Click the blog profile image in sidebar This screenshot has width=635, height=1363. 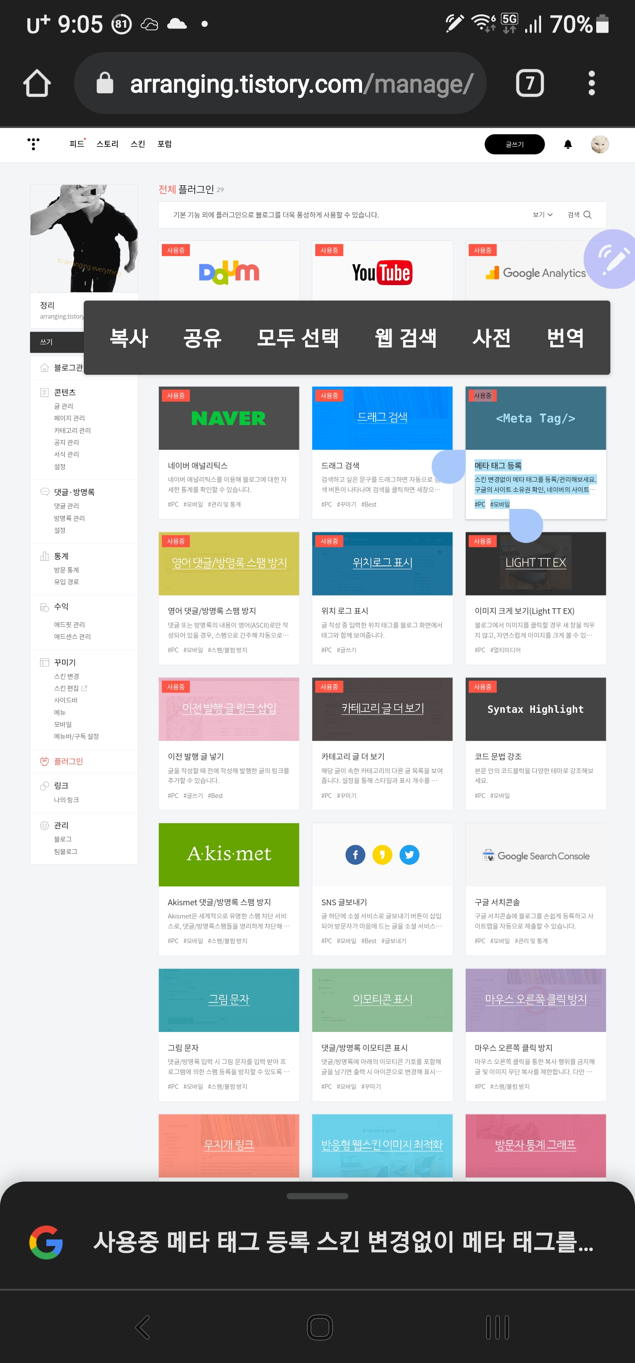(x=84, y=238)
